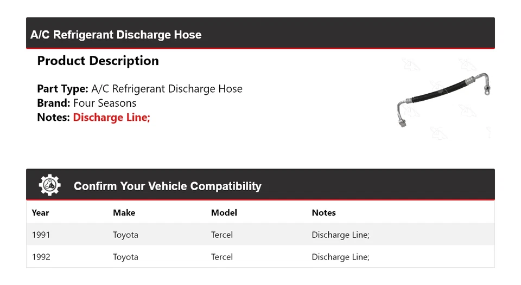
Task: Click the Four Seasons brand name
Action: 105,103
